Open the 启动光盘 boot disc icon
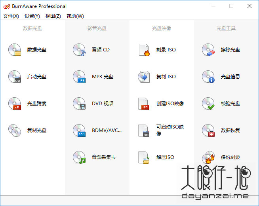Image resolution: width=259 pixels, height=206 pixels. [15, 77]
